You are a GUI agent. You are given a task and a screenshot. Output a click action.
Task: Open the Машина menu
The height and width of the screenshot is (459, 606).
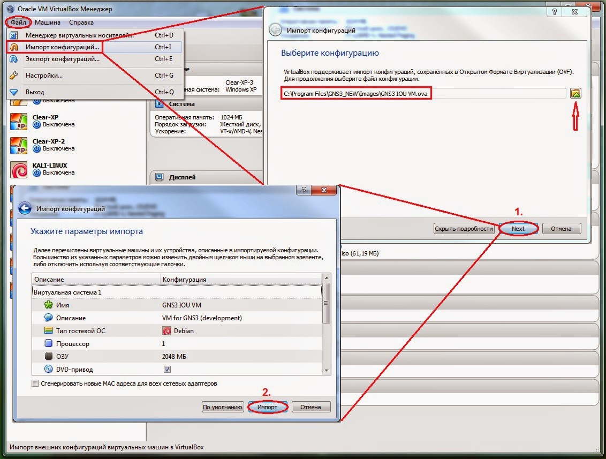[x=48, y=22]
